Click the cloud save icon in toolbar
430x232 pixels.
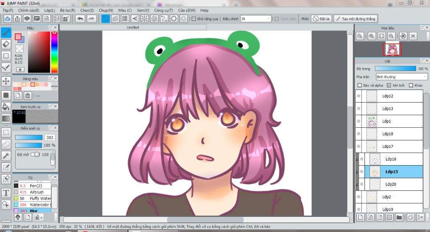[8, 18]
